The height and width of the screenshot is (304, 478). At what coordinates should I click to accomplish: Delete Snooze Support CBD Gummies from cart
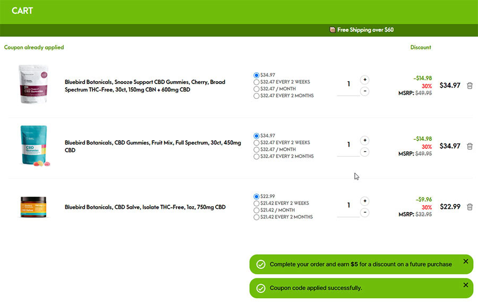pos(470,86)
